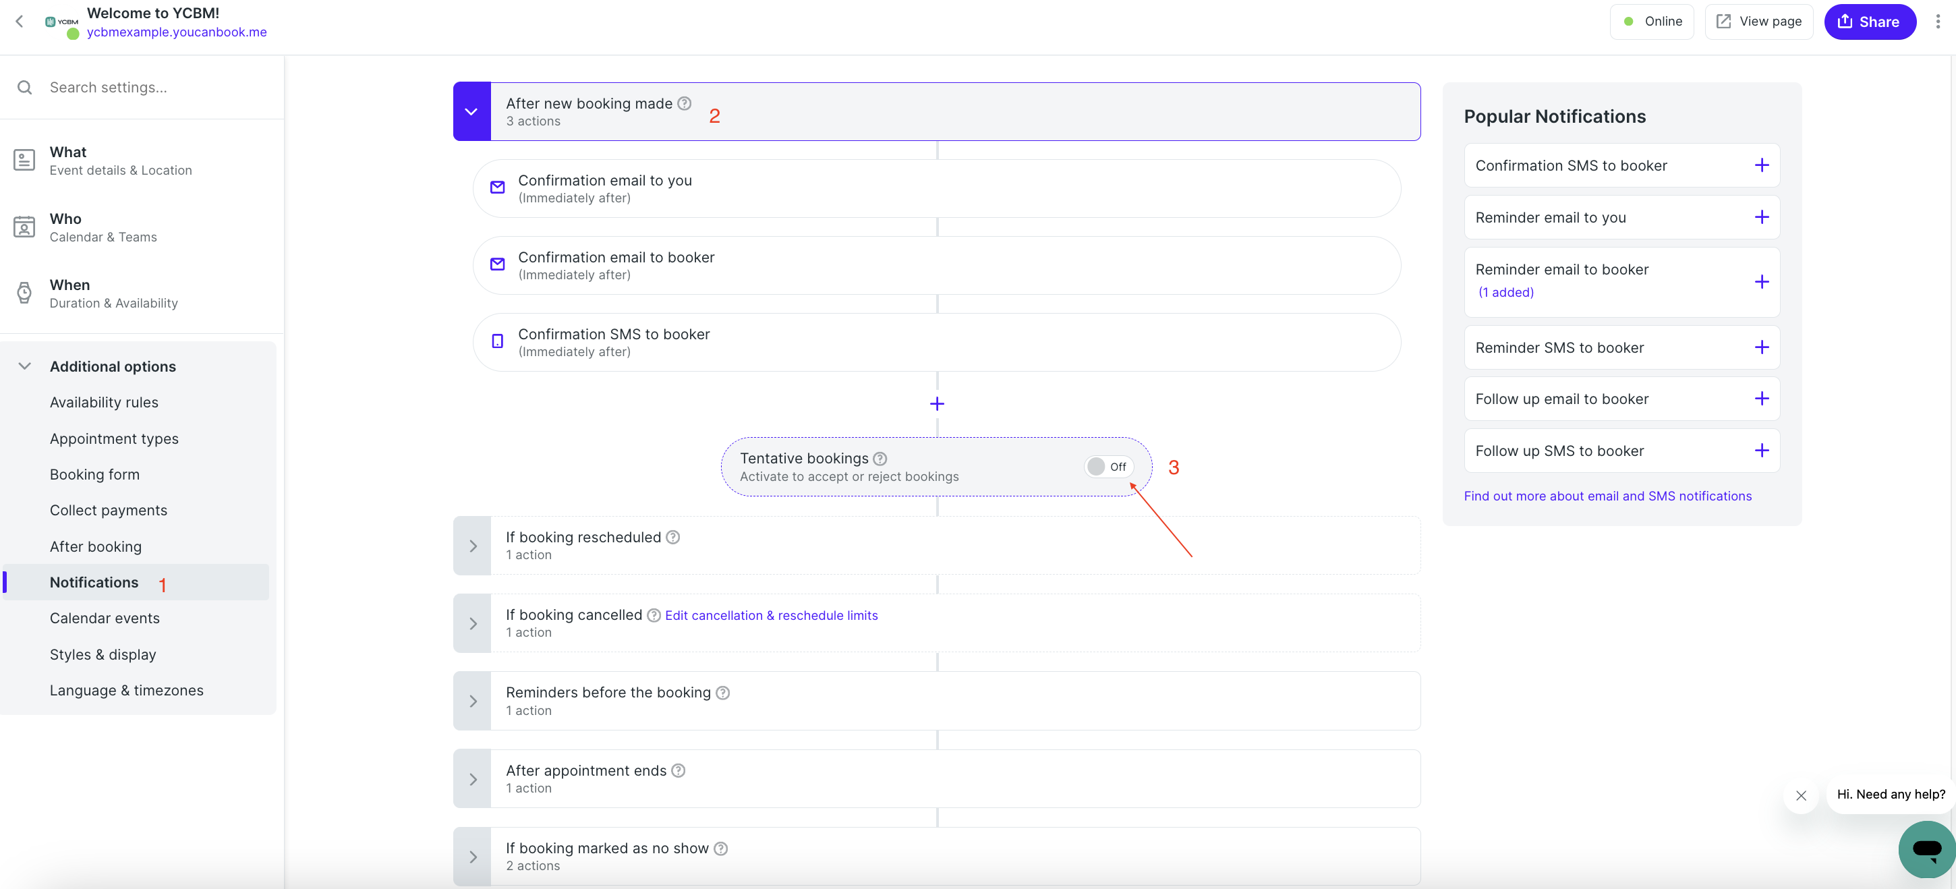Add Reminder SMS to booker with the plus
Screen dimensions: 1956x889
1761,347
